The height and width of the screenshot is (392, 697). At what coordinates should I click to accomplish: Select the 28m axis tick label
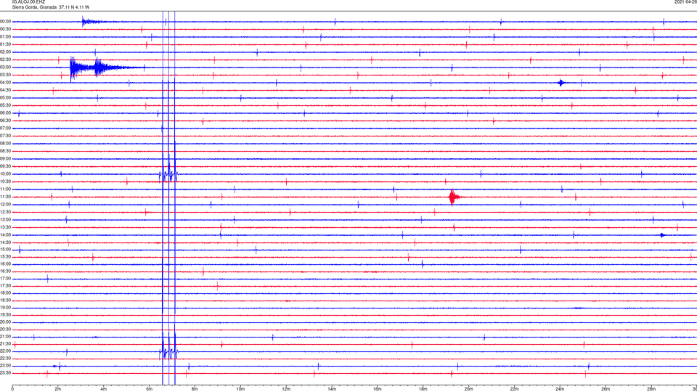[x=651, y=389]
